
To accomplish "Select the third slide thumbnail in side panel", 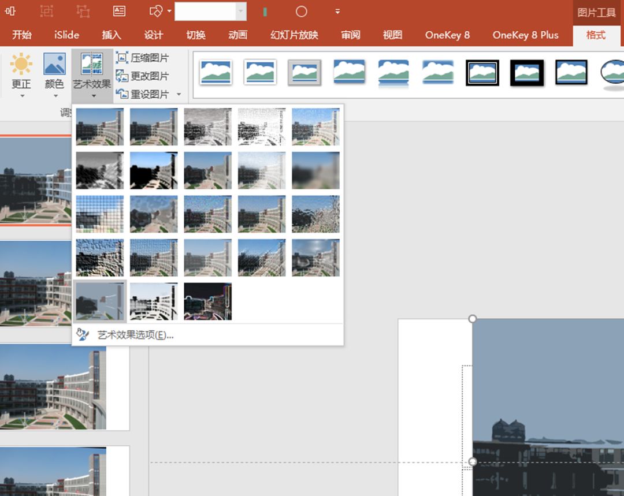I will 53,387.
